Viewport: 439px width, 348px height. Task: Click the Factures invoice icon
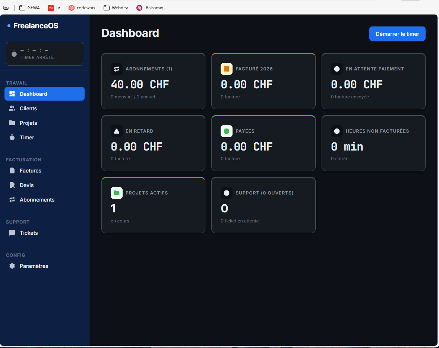pyautogui.click(x=12, y=171)
